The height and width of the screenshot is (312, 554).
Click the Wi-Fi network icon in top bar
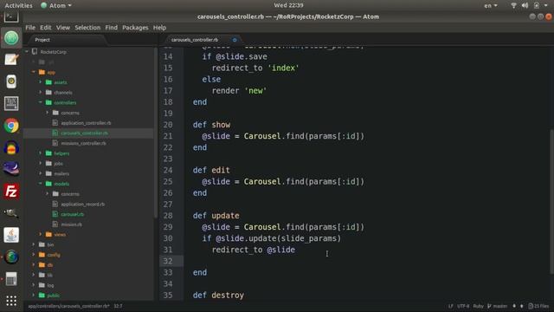pyautogui.click(x=513, y=5)
